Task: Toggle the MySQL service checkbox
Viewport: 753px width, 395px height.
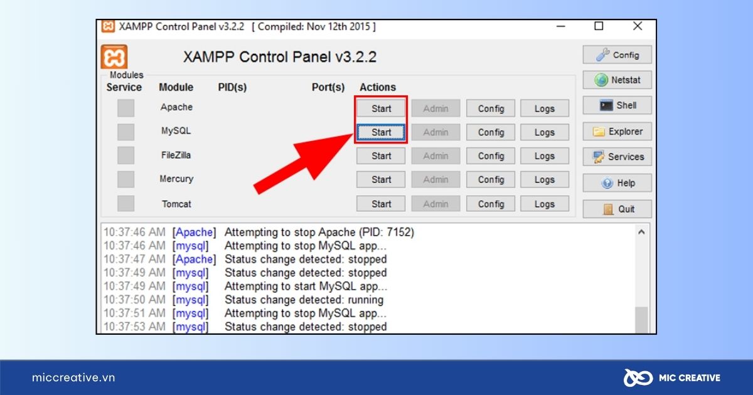Action: [x=125, y=132]
